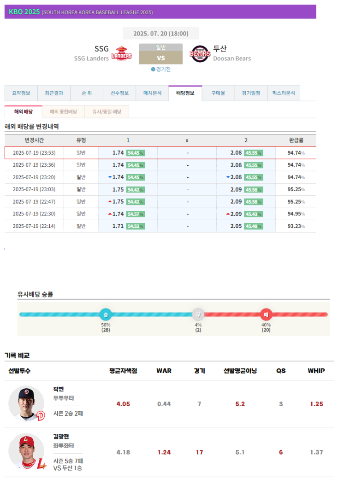Image resolution: width=338 pixels, height=478 pixels.
Task: Click the 평균자책점 column header
Action: [123, 371]
